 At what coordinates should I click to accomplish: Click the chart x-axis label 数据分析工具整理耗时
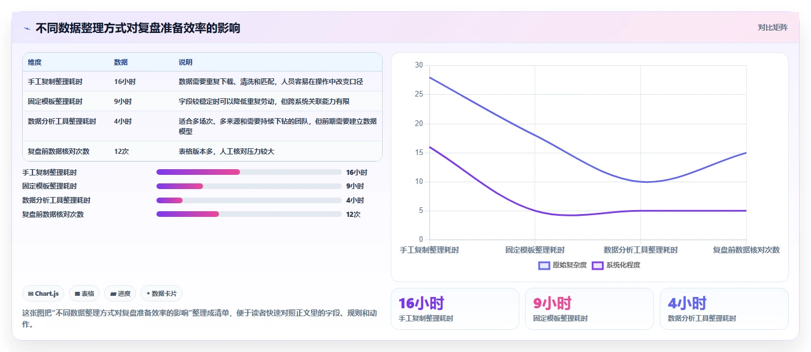coord(640,250)
